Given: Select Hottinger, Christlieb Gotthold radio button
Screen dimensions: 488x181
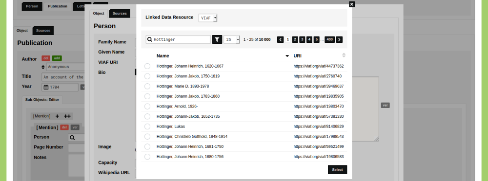Looking at the screenshot, I should (x=147, y=137).
